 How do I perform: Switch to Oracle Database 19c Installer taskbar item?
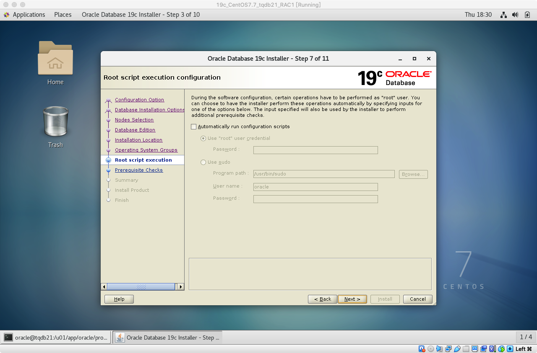[167, 337]
